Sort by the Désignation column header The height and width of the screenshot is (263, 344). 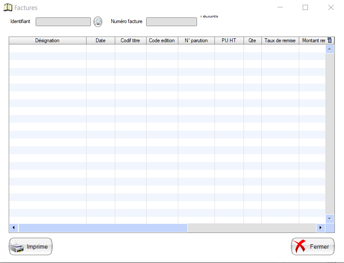click(x=47, y=40)
